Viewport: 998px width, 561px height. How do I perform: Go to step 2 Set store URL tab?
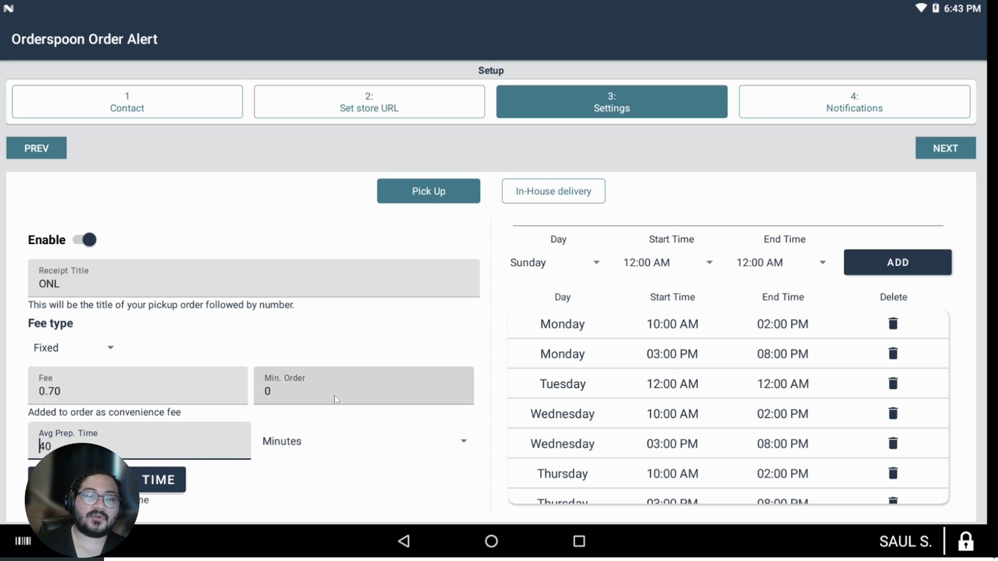369,102
